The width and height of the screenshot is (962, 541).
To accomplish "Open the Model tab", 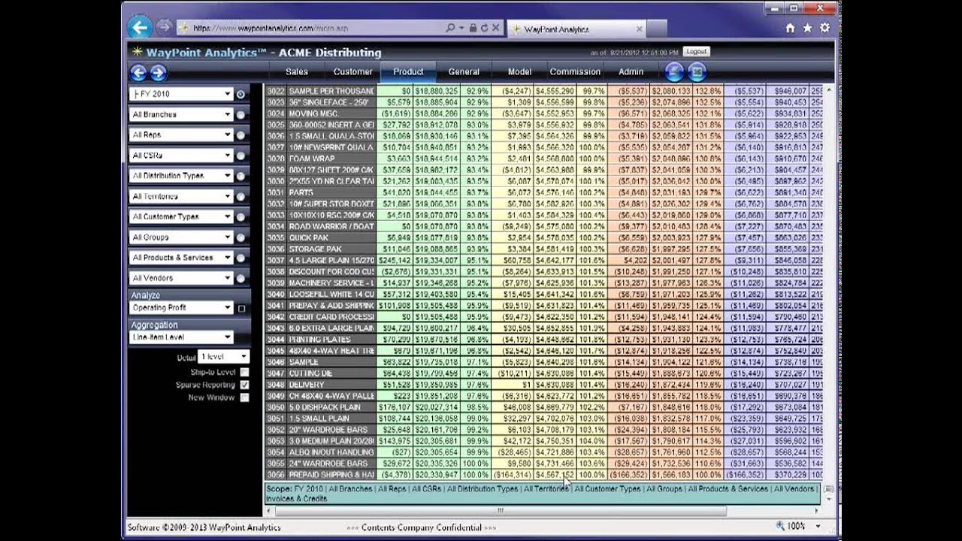I will (x=519, y=71).
